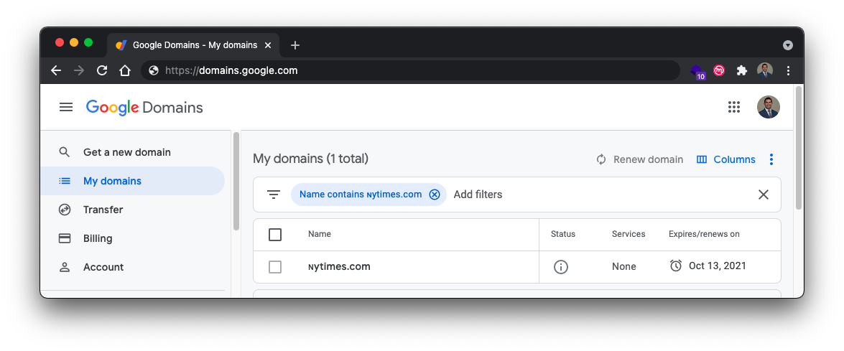The height and width of the screenshot is (351, 844).
Task: Open the three-dot more options menu
Action: coord(771,159)
